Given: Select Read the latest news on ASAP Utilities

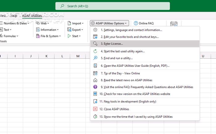Looking at the screenshot, I should pos(145,80).
